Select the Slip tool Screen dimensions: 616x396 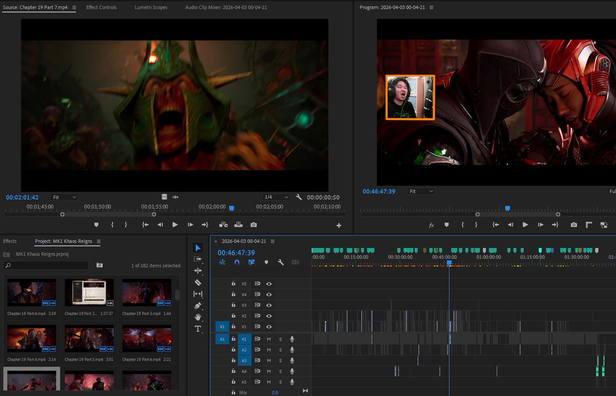[x=198, y=294]
